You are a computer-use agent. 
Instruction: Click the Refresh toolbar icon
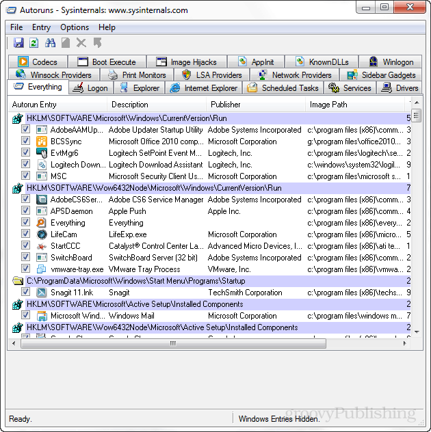[34, 43]
